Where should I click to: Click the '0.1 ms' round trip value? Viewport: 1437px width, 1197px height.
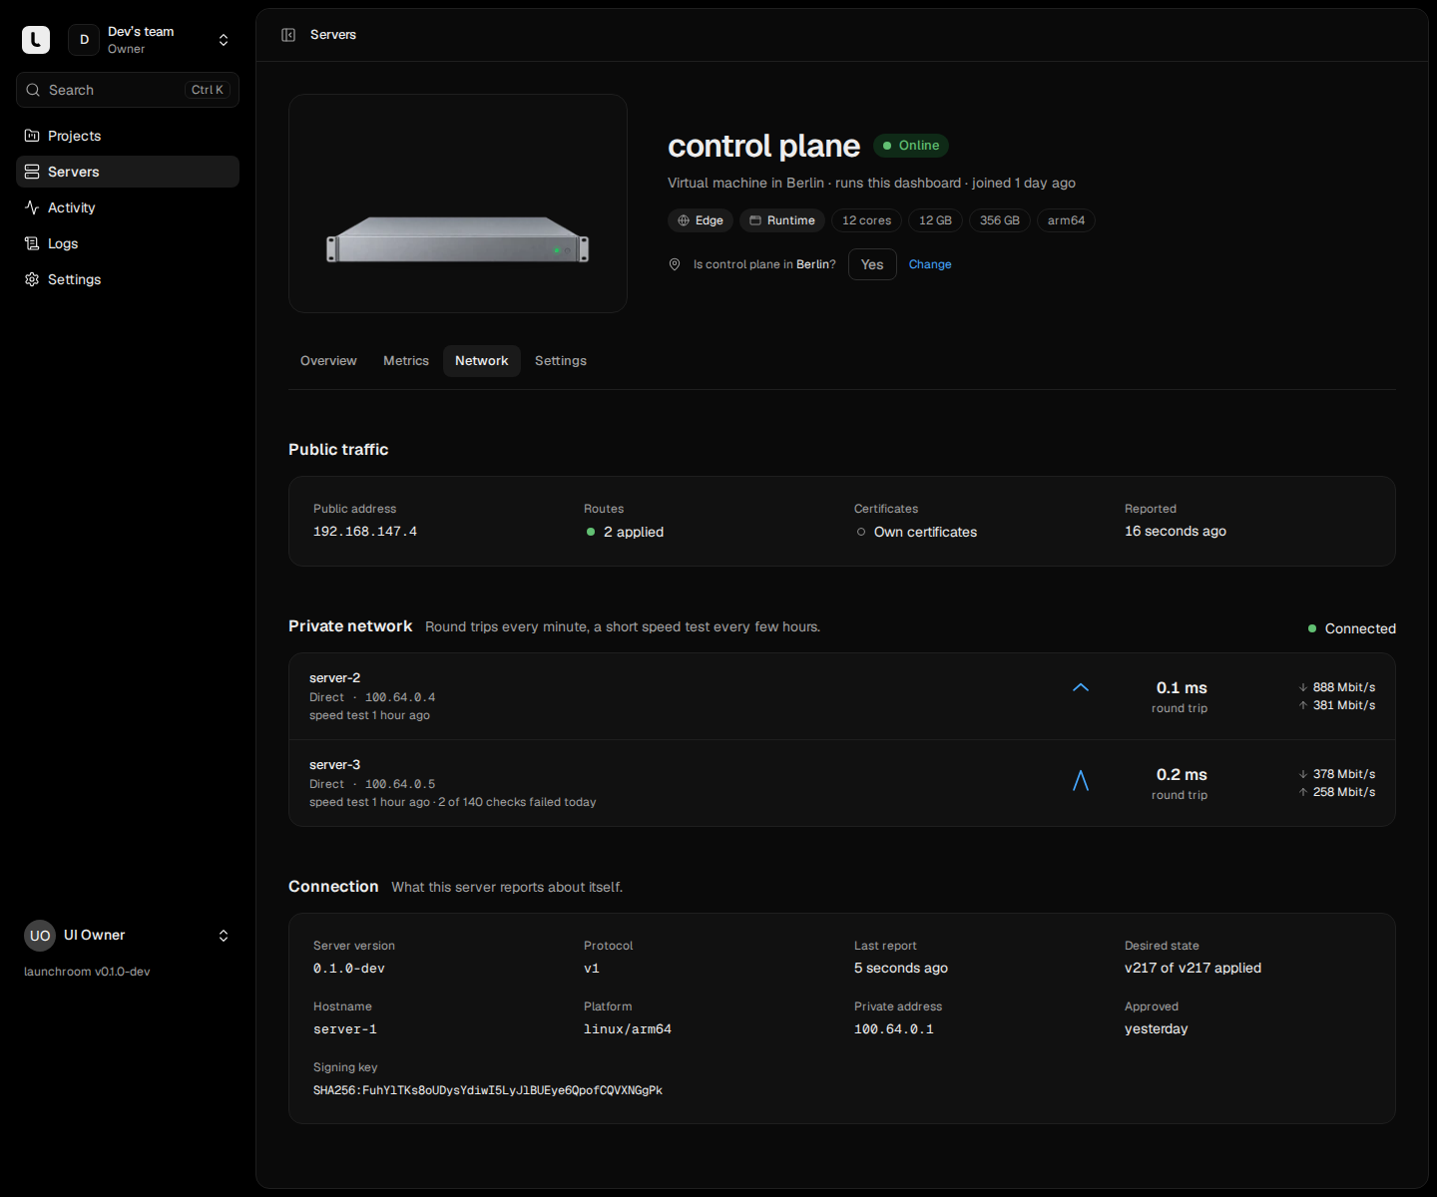pyautogui.click(x=1182, y=688)
